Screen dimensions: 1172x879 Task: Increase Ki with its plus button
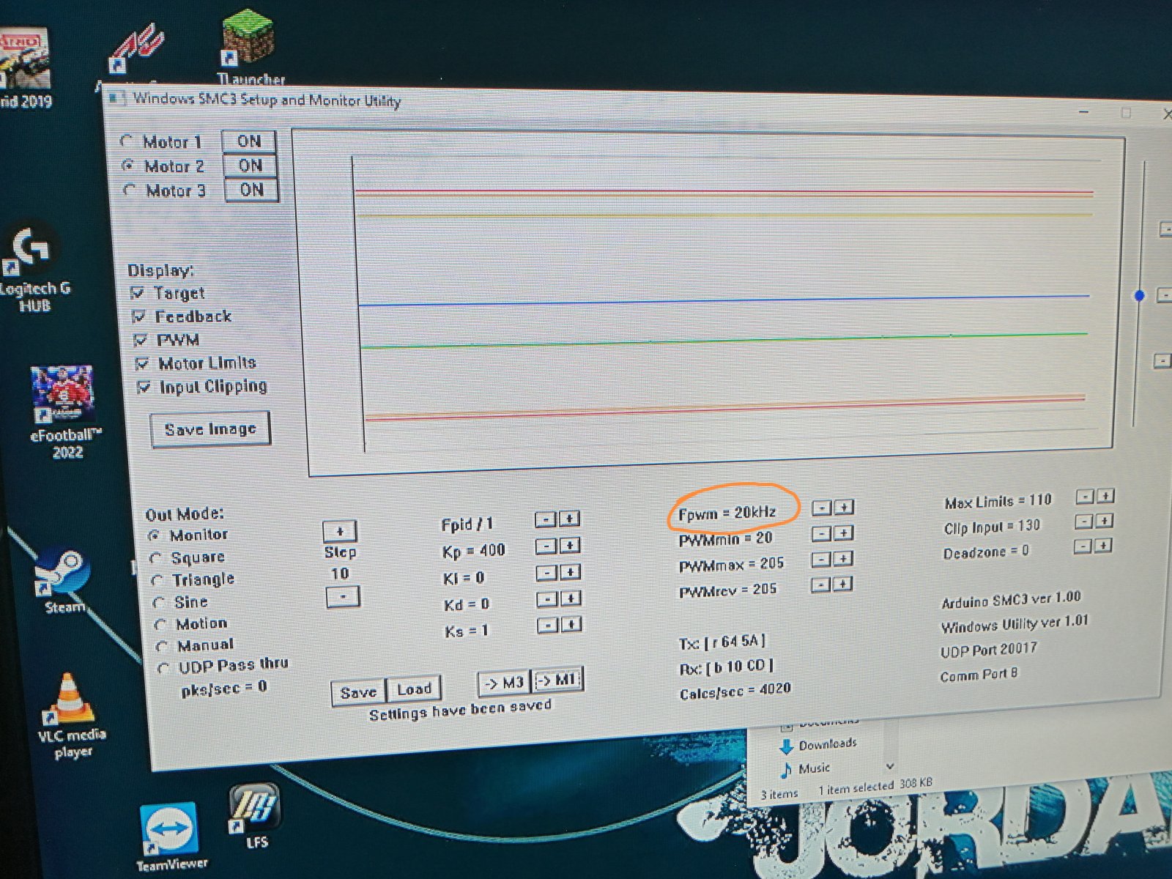[x=571, y=572]
